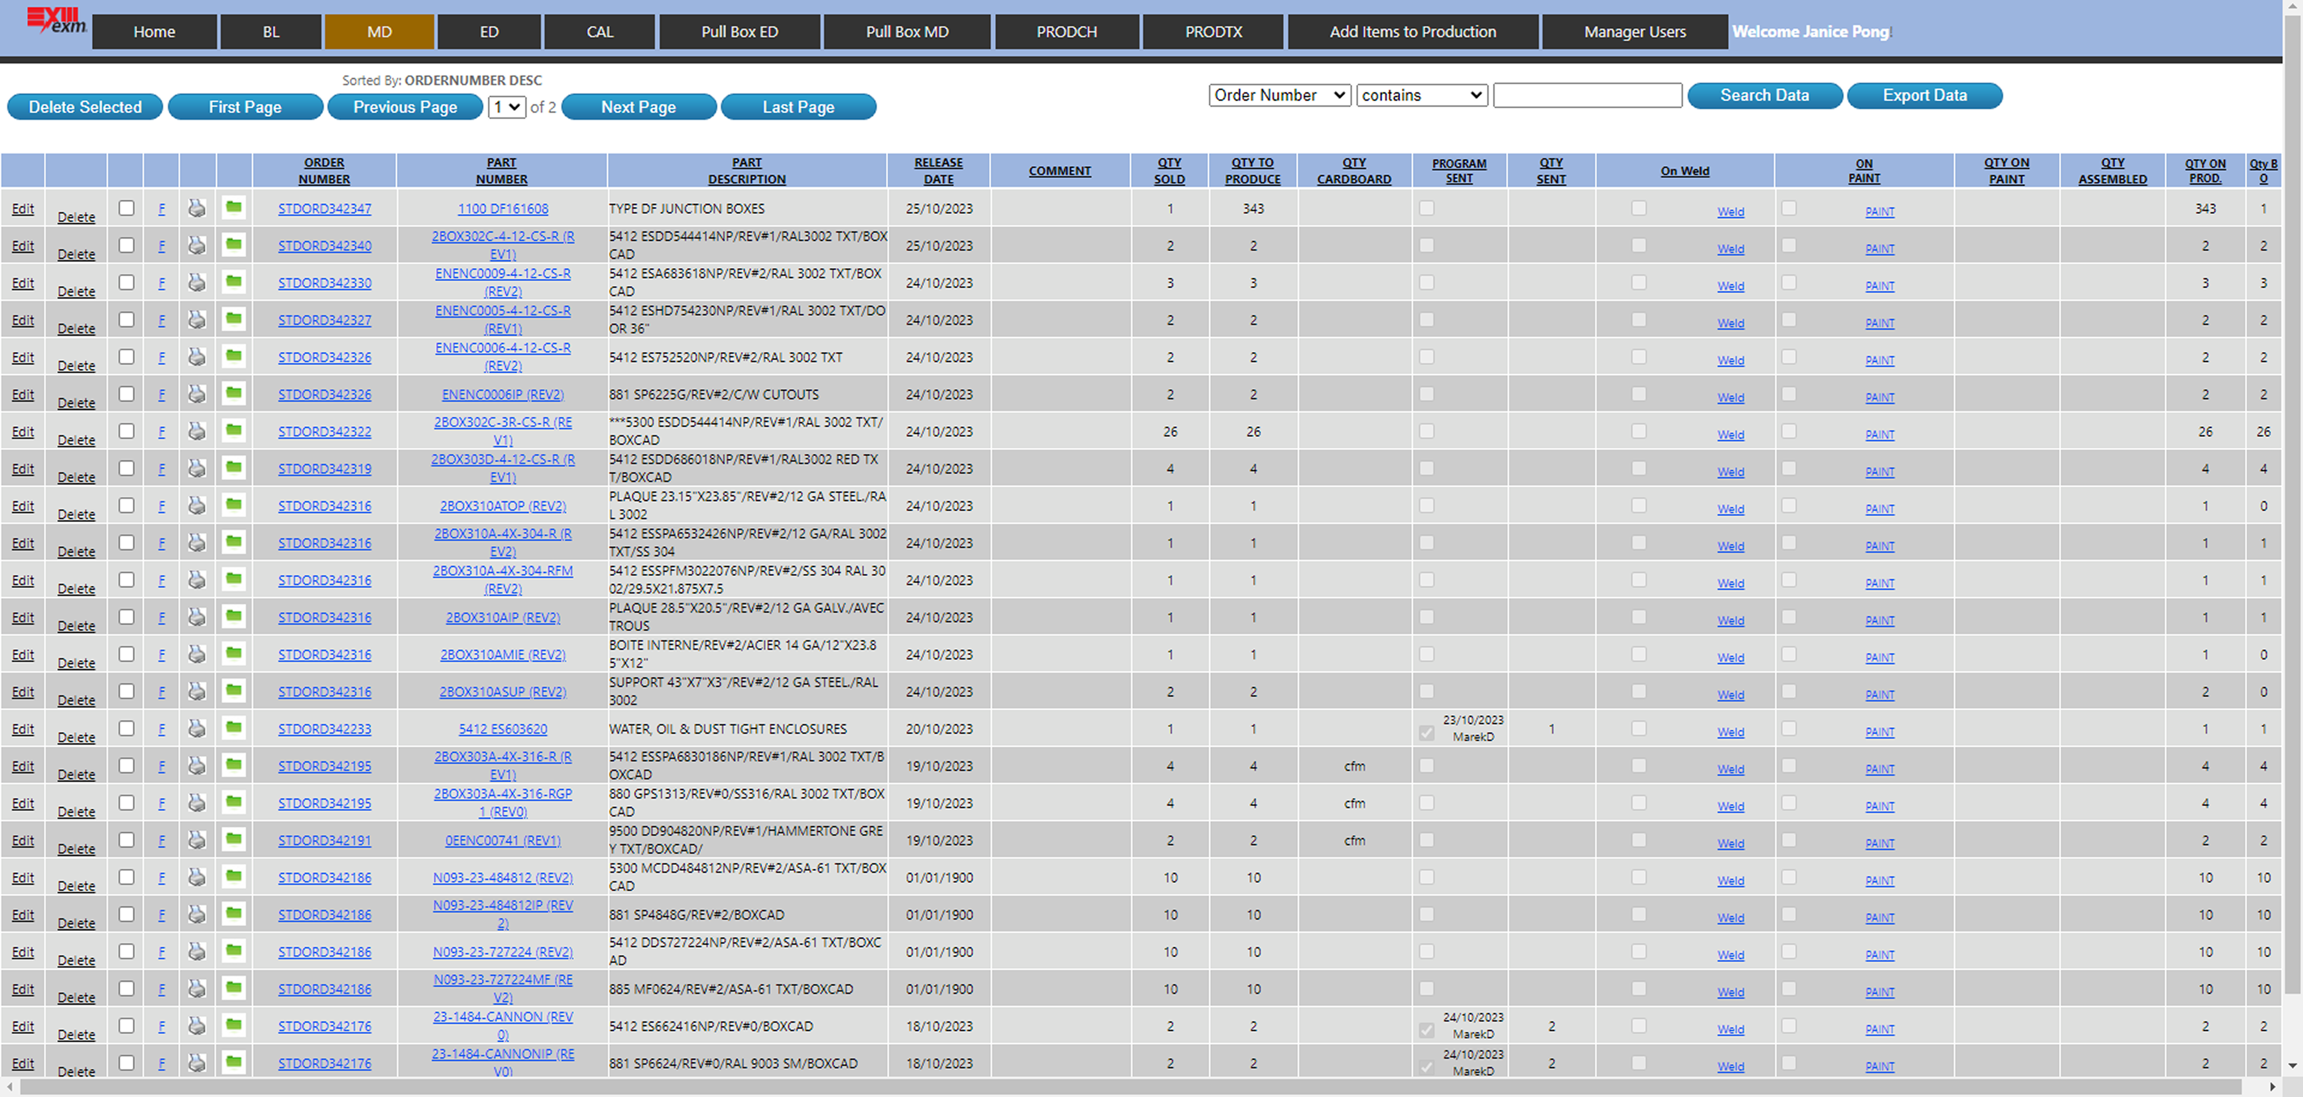Open green folder icon for STDORD342322
Image resolution: width=2303 pixels, height=1097 pixels.
tap(233, 430)
